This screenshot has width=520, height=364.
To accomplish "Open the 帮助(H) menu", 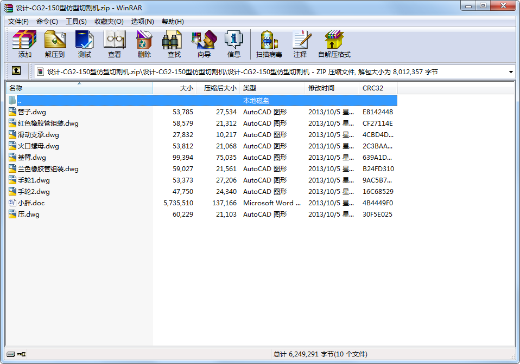I will (x=173, y=22).
